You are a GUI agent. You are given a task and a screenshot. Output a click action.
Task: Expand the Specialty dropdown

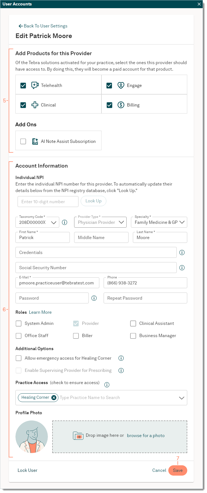[x=182, y=222]
